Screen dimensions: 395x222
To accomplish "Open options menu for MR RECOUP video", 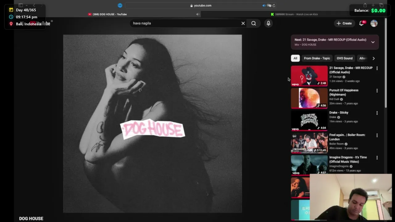I will [377, 68].
